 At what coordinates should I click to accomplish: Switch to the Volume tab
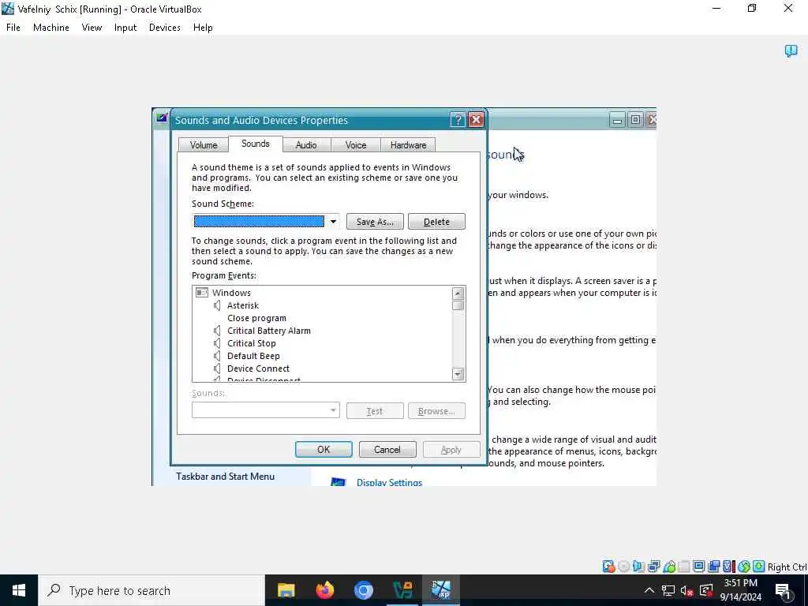tap(204, 145)
